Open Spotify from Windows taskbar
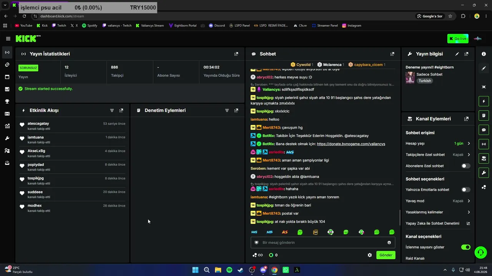The width and height of the screenshot is (492, 276). 229,270
